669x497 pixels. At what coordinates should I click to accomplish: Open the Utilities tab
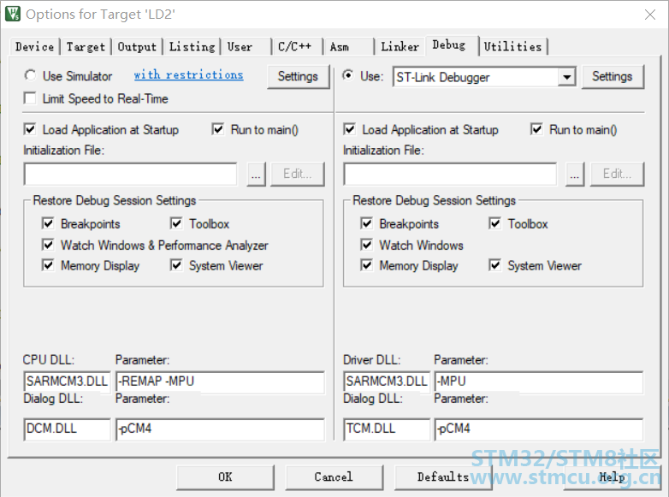click(512, 46)
